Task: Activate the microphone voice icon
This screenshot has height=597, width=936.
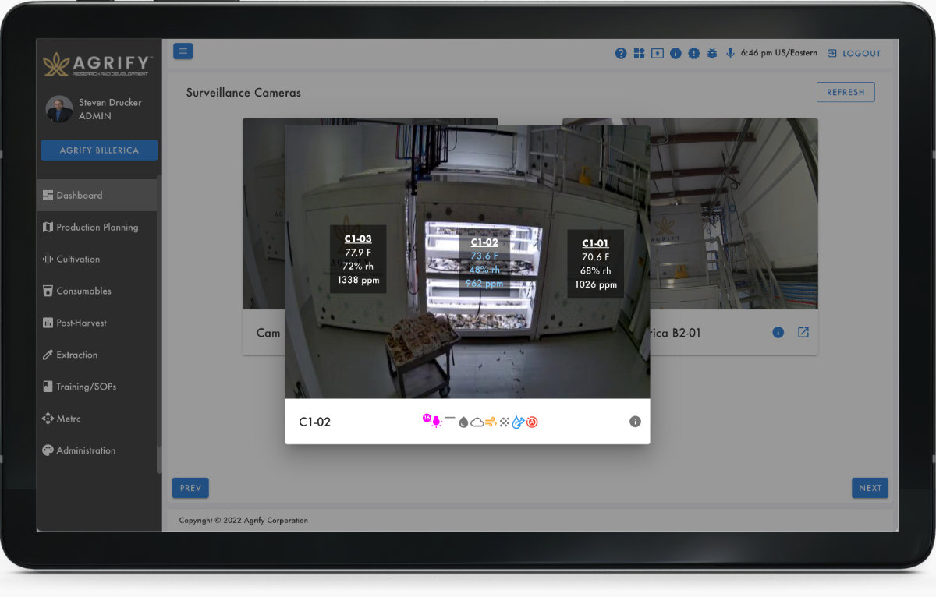Action: tap(731, 53)
